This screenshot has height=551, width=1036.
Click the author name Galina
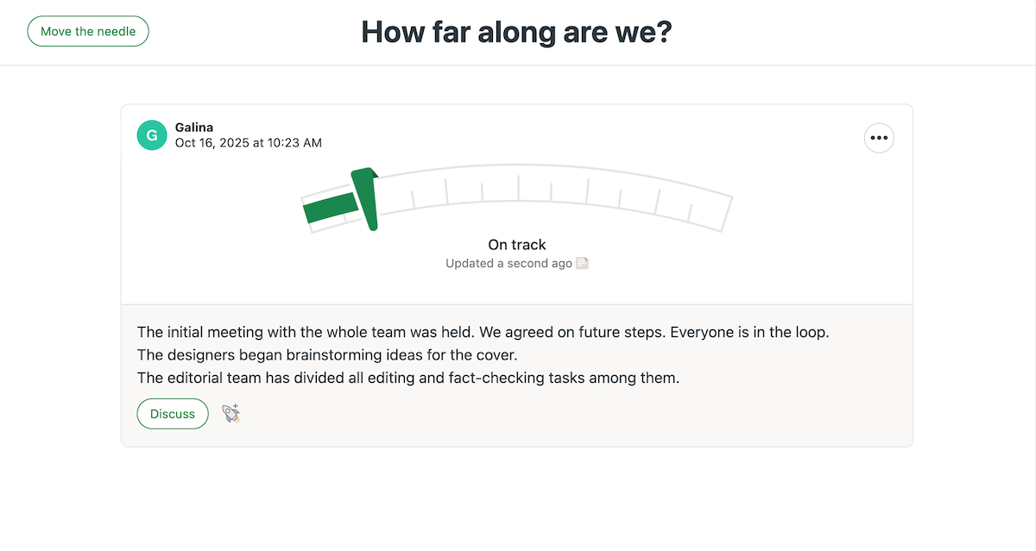click(x=194, y=127)
